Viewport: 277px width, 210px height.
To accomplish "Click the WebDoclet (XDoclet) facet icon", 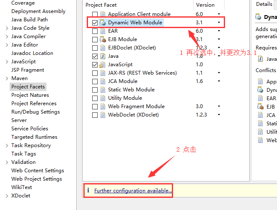I will [103, 115].
